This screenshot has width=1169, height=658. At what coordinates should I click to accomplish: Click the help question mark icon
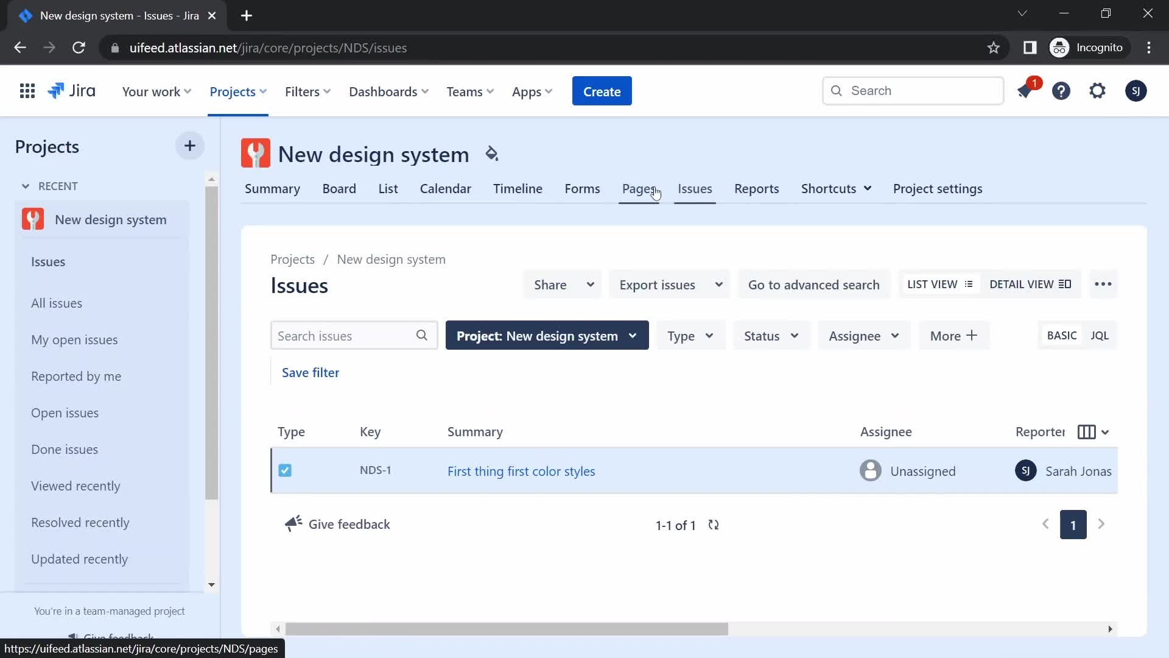[1061, 91]
